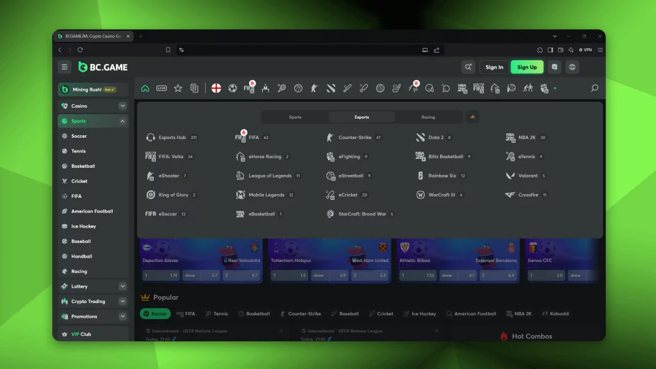
Task: Toggle the hamburger sidebar menu button
Action: click(x=65, y=67)
